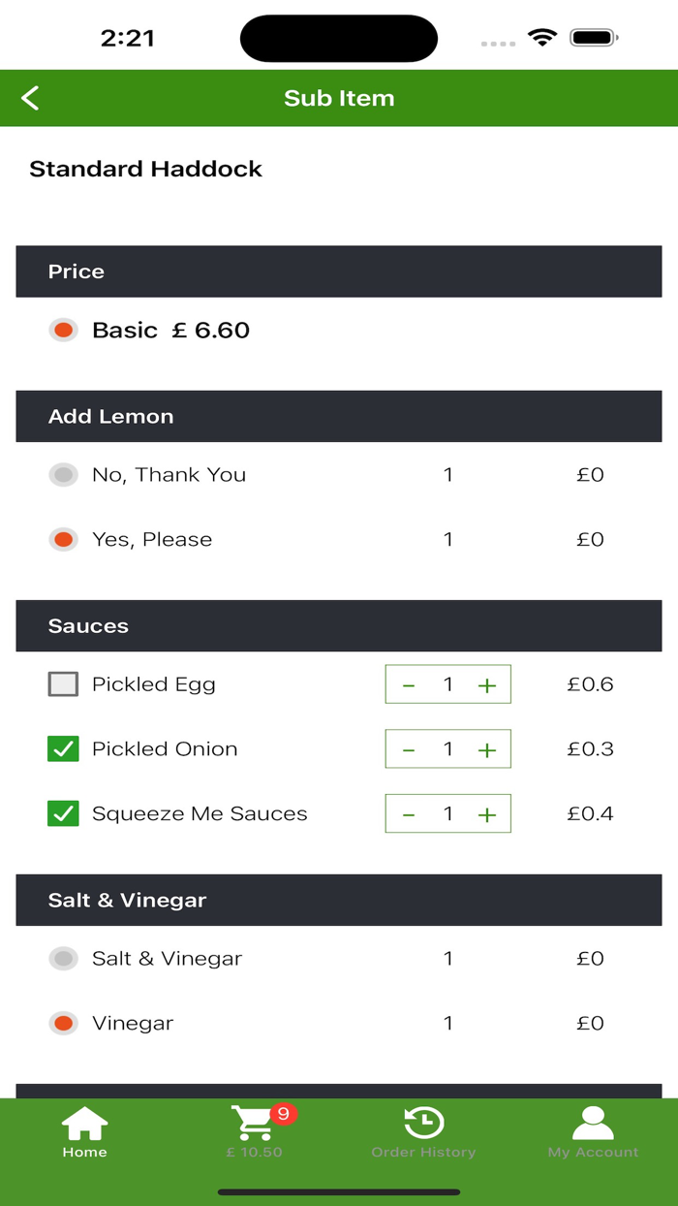Uncheck the Squeeze Me Sauces checkbox
Image resolution: width=678 pixels, height=1206 pixels.
tap(63, 814)
